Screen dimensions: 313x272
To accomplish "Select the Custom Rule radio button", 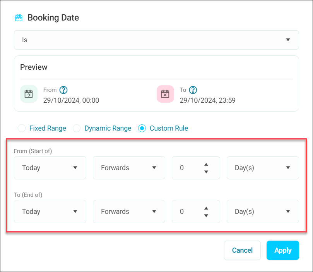I will [x=142, y=128].
